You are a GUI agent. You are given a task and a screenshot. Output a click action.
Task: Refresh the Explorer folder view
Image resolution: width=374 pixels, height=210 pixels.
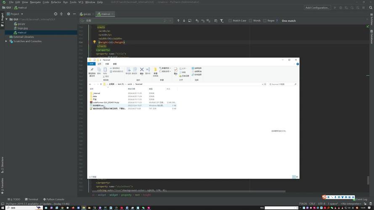pyautogui.click(x=265, y=84)
